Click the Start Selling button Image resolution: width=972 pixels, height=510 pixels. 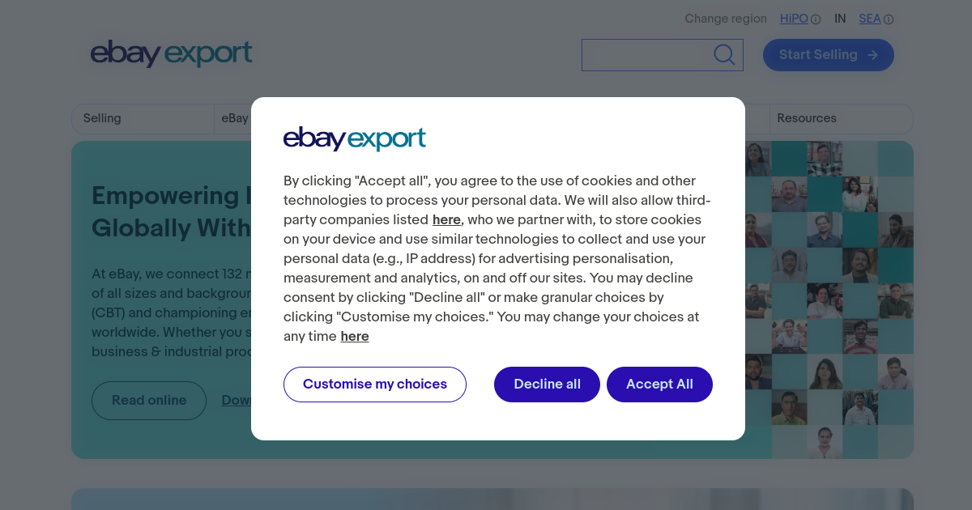point(829,55)
